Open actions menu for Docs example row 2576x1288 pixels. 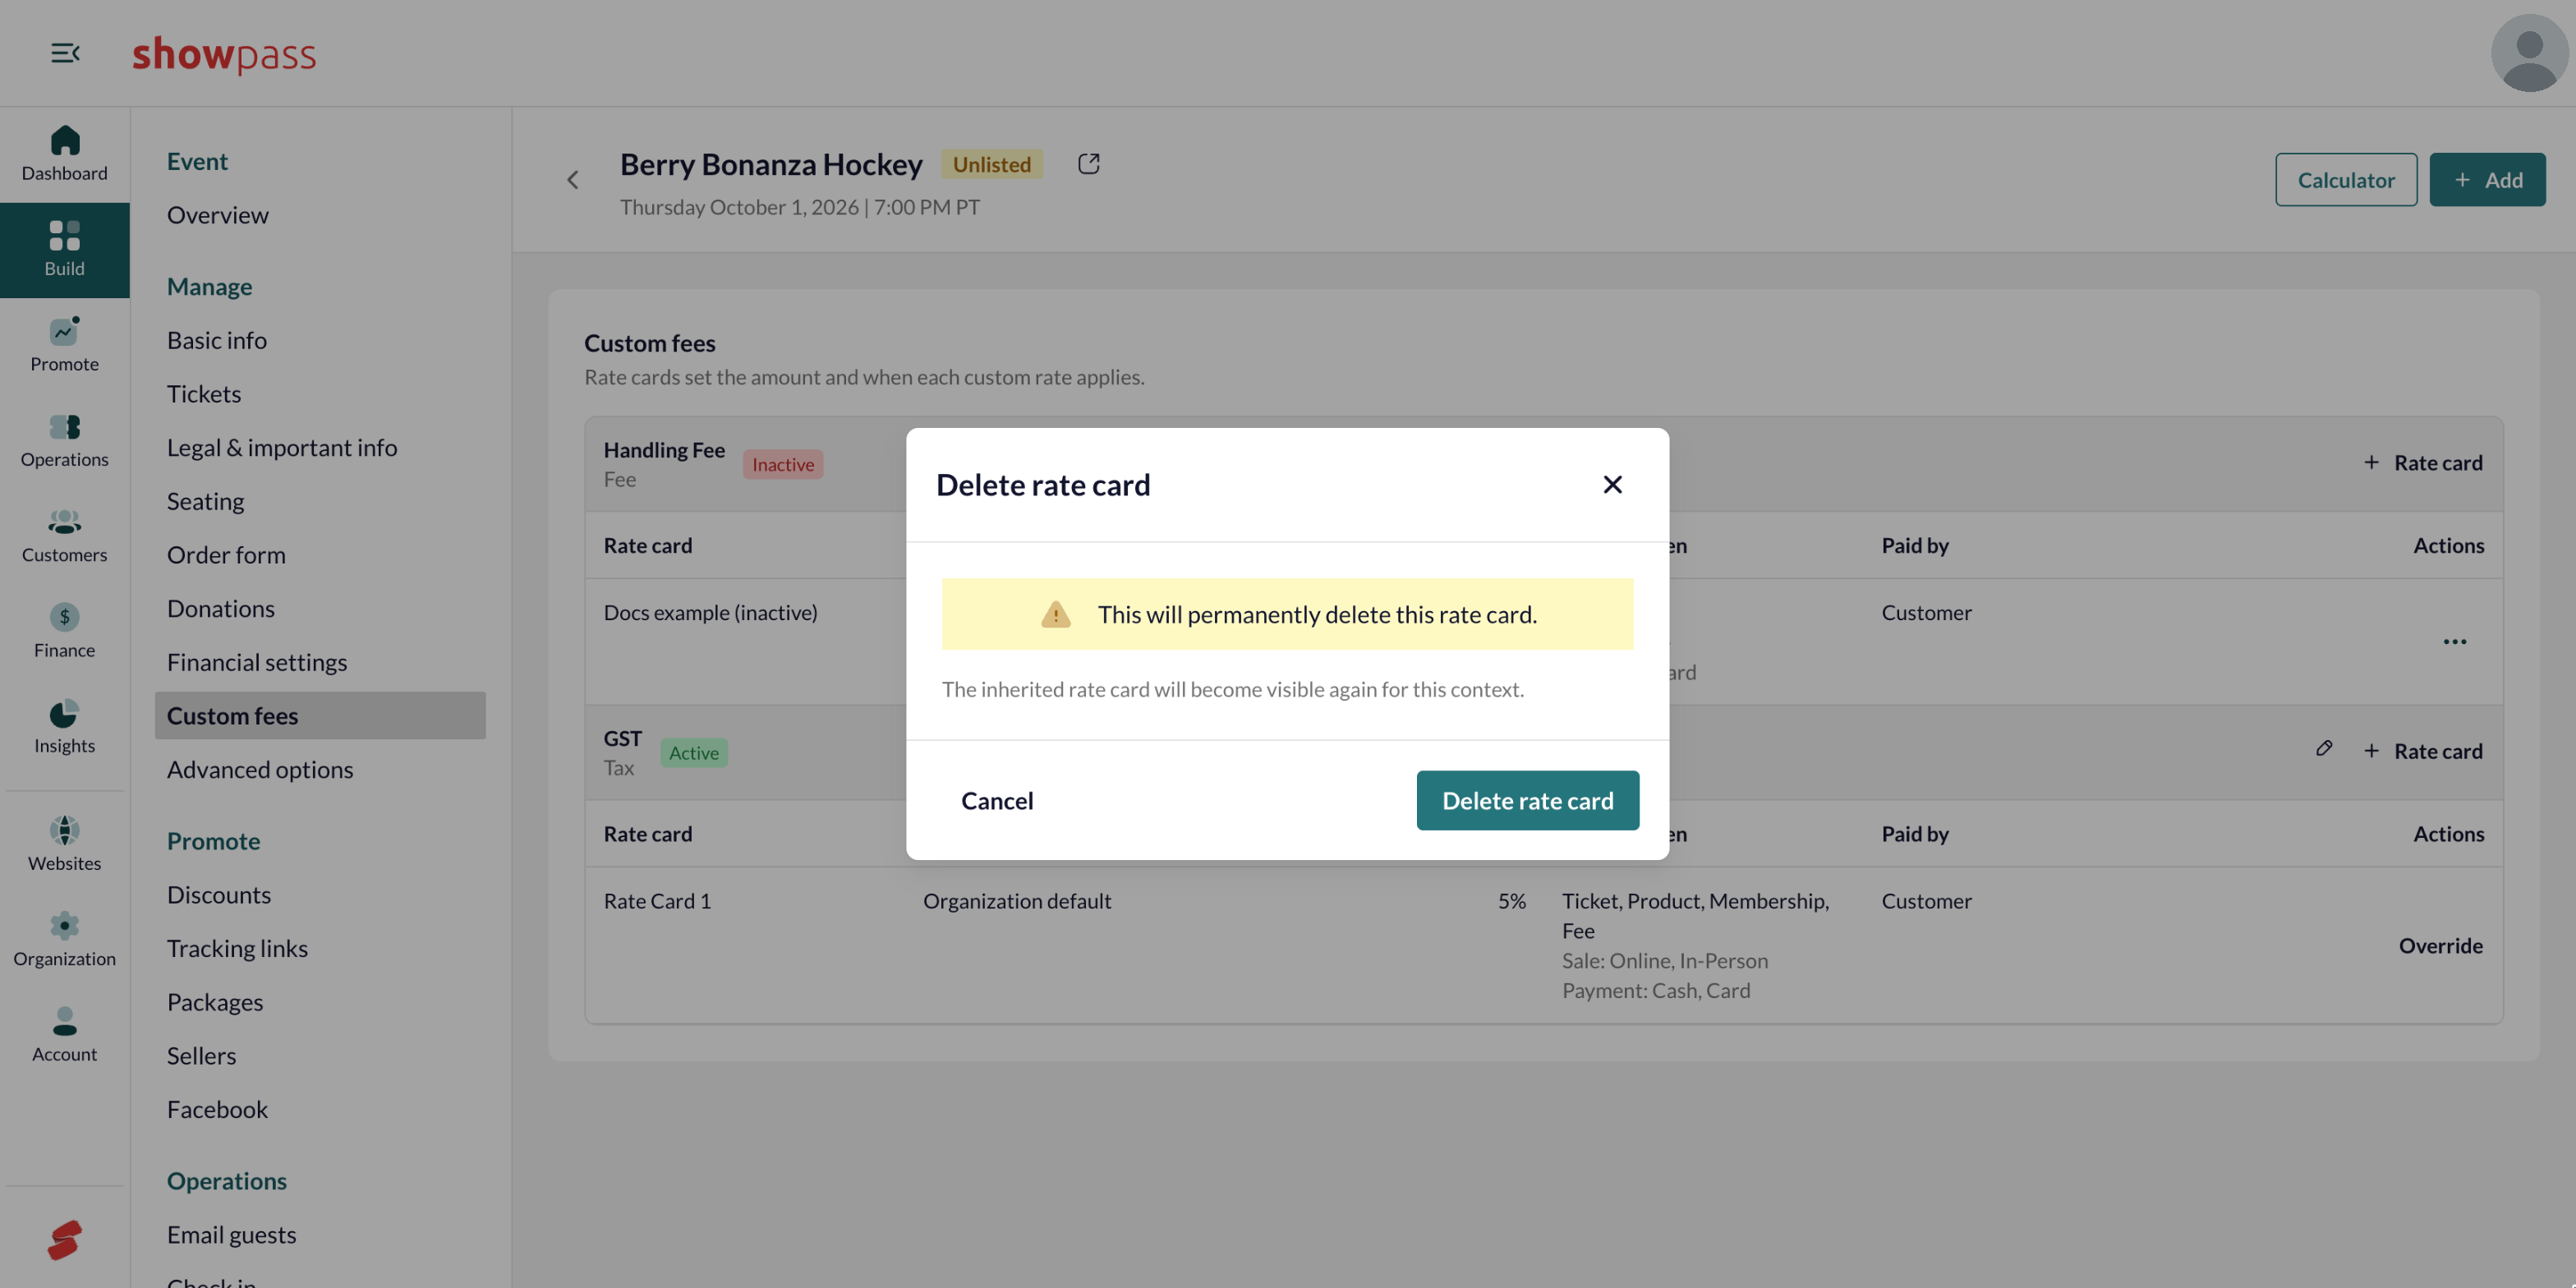tap(2454, 641)
